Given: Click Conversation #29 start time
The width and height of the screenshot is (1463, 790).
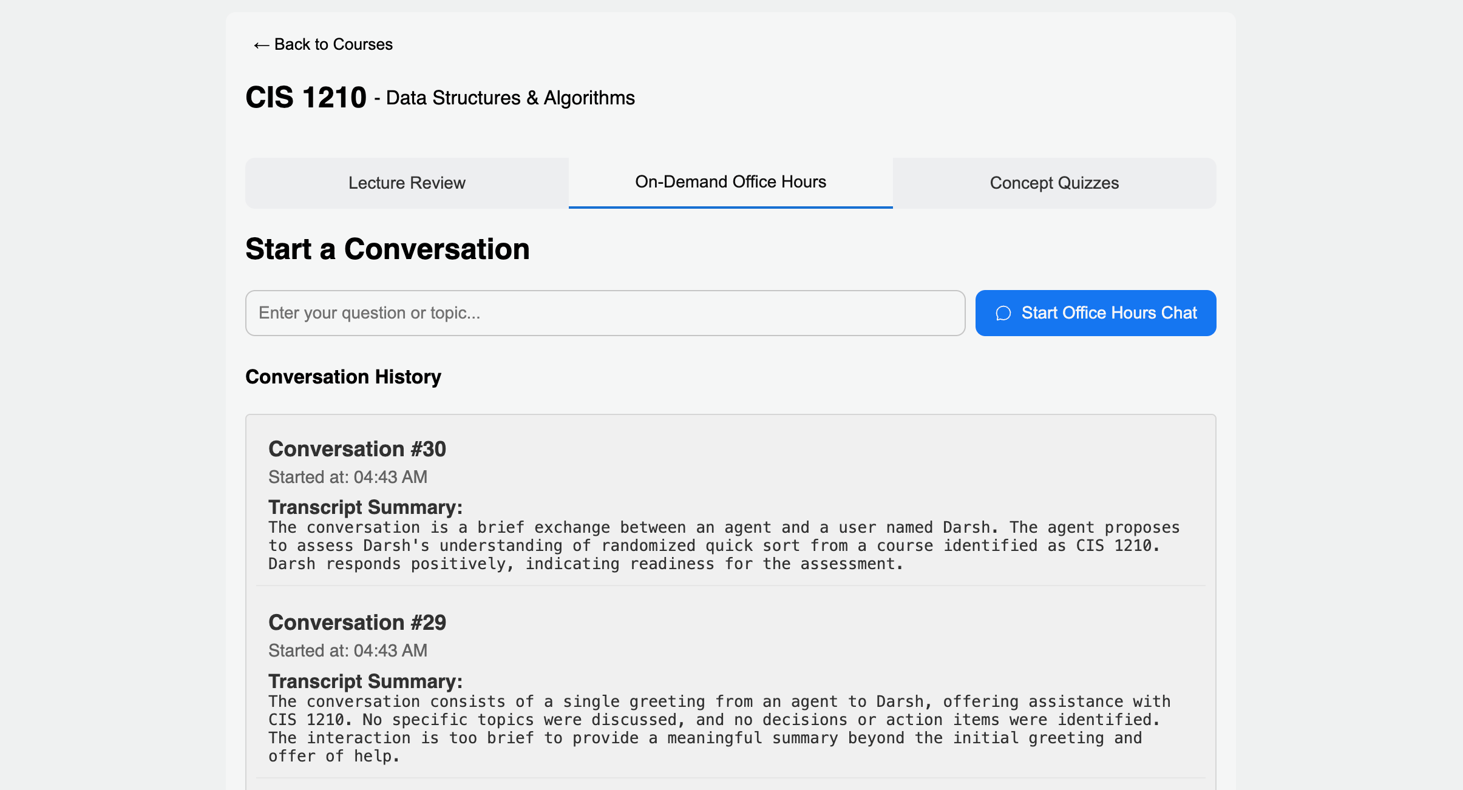Looking at the screenshot, I should (348, 650).
